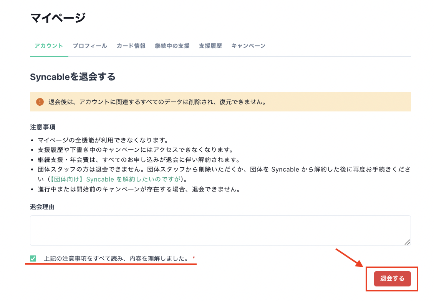Focus the 退会理由 text area
The height and width of the screenshot is (301, 434).
click(220, 230)
